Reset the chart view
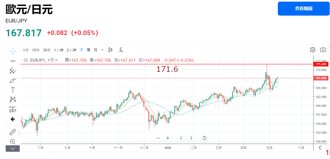This screenshot has height=159, width=330. coord(205,138)
